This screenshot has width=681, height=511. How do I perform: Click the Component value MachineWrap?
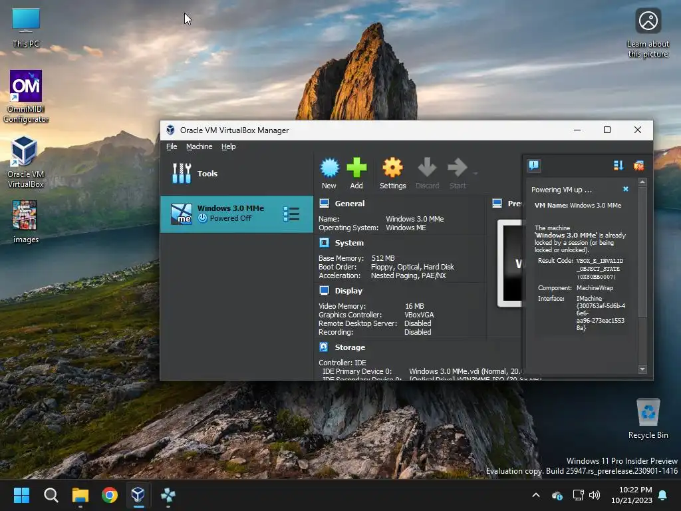(595, 287)
